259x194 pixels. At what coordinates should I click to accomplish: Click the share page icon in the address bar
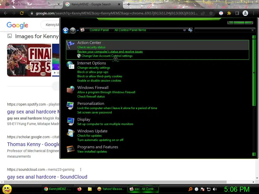[x=203, y=13]
